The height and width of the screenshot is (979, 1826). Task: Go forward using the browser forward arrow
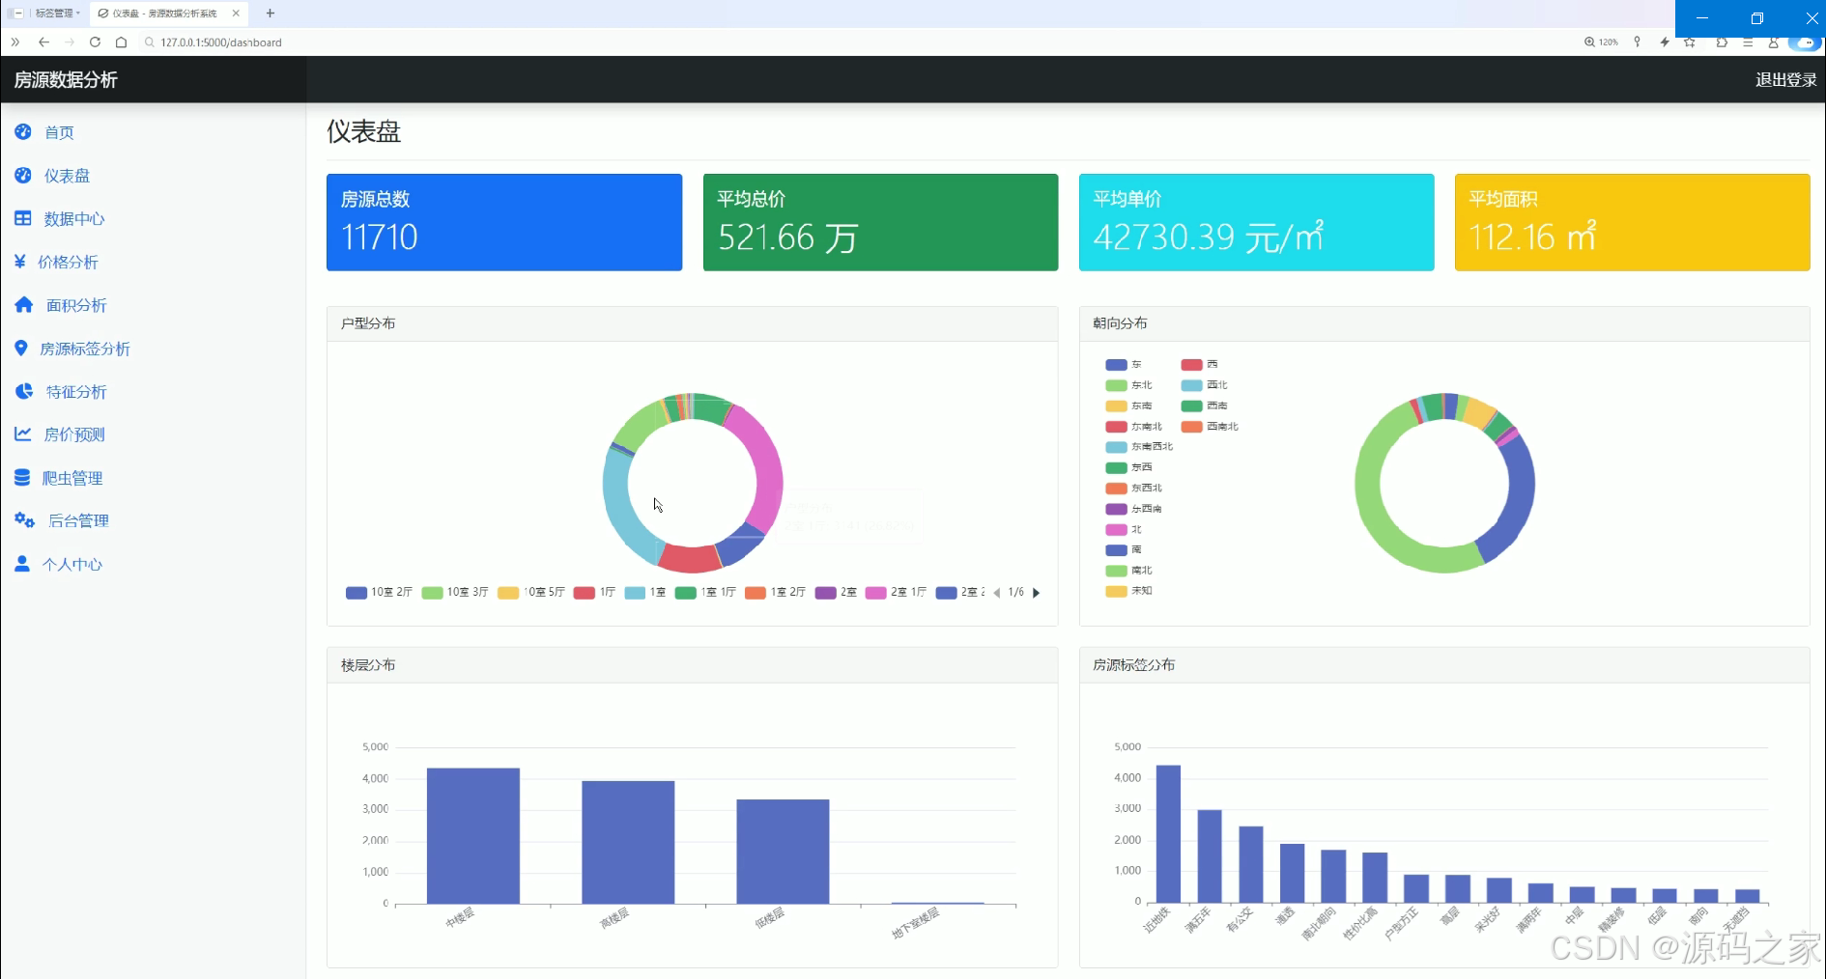(70, 42)
